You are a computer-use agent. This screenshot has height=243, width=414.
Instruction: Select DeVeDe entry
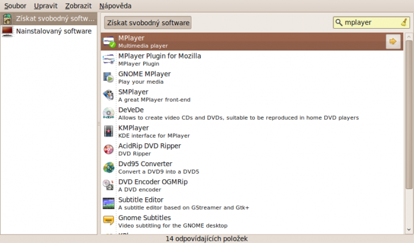(x=252, y=113)
